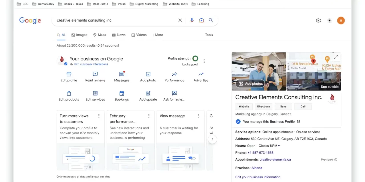Click Edit your business information link
Viewport: 365px width, 182px height.
[258, 177]
